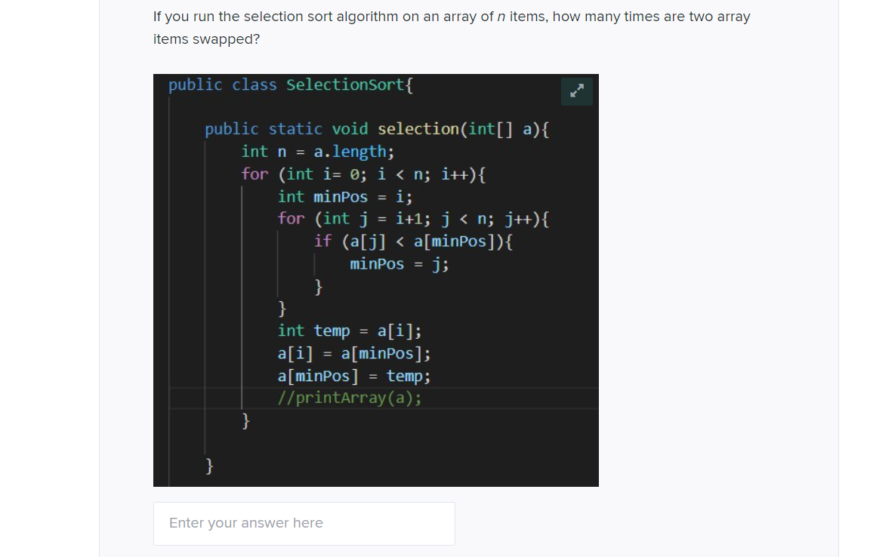Click the 'for (int j = i+1; j < n; j++){' line
The height and width of the screenshot is (557, 870).
click(x=413, y=219)
